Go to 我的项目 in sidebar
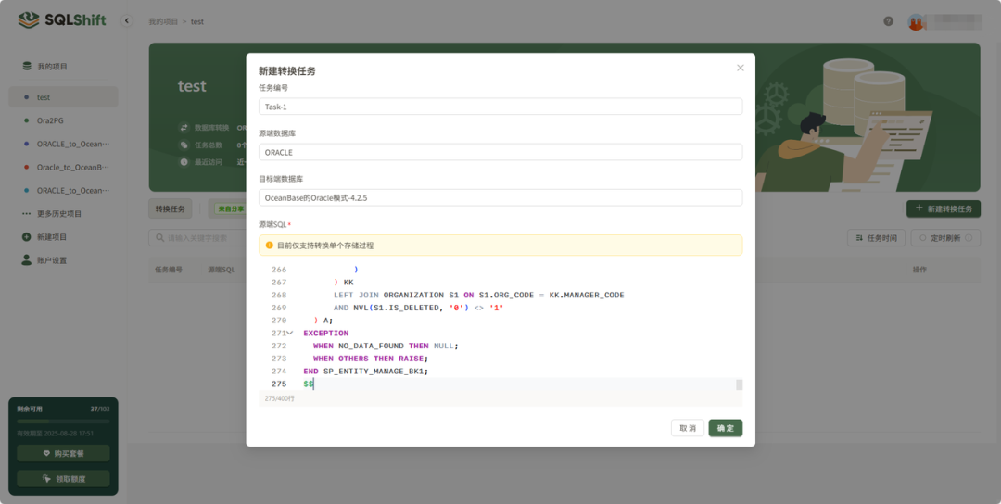 tap(52, 67)
